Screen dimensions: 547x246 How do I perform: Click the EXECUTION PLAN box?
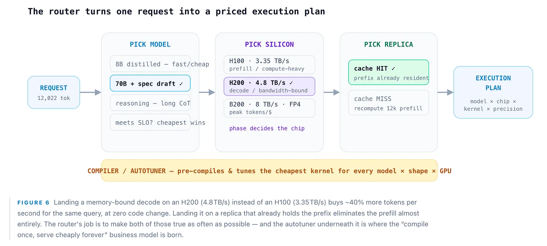click(493, 92)
